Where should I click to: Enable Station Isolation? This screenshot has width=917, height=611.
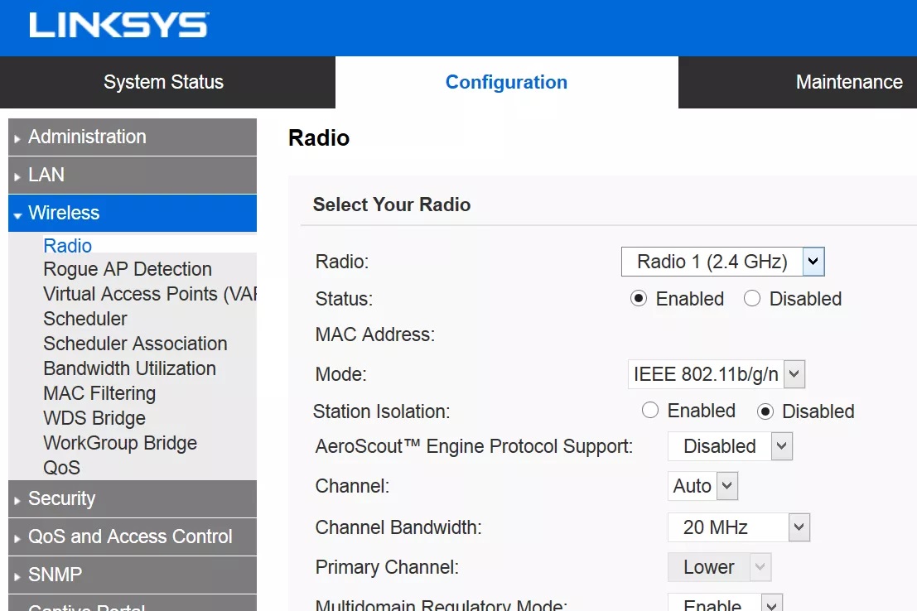pyautogui.click(x=650, y=411)
